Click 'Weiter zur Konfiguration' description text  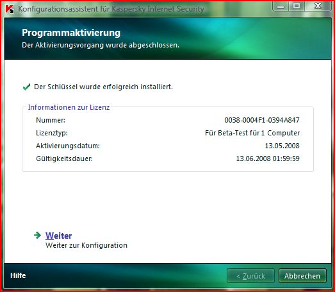[x=86, y=245]
